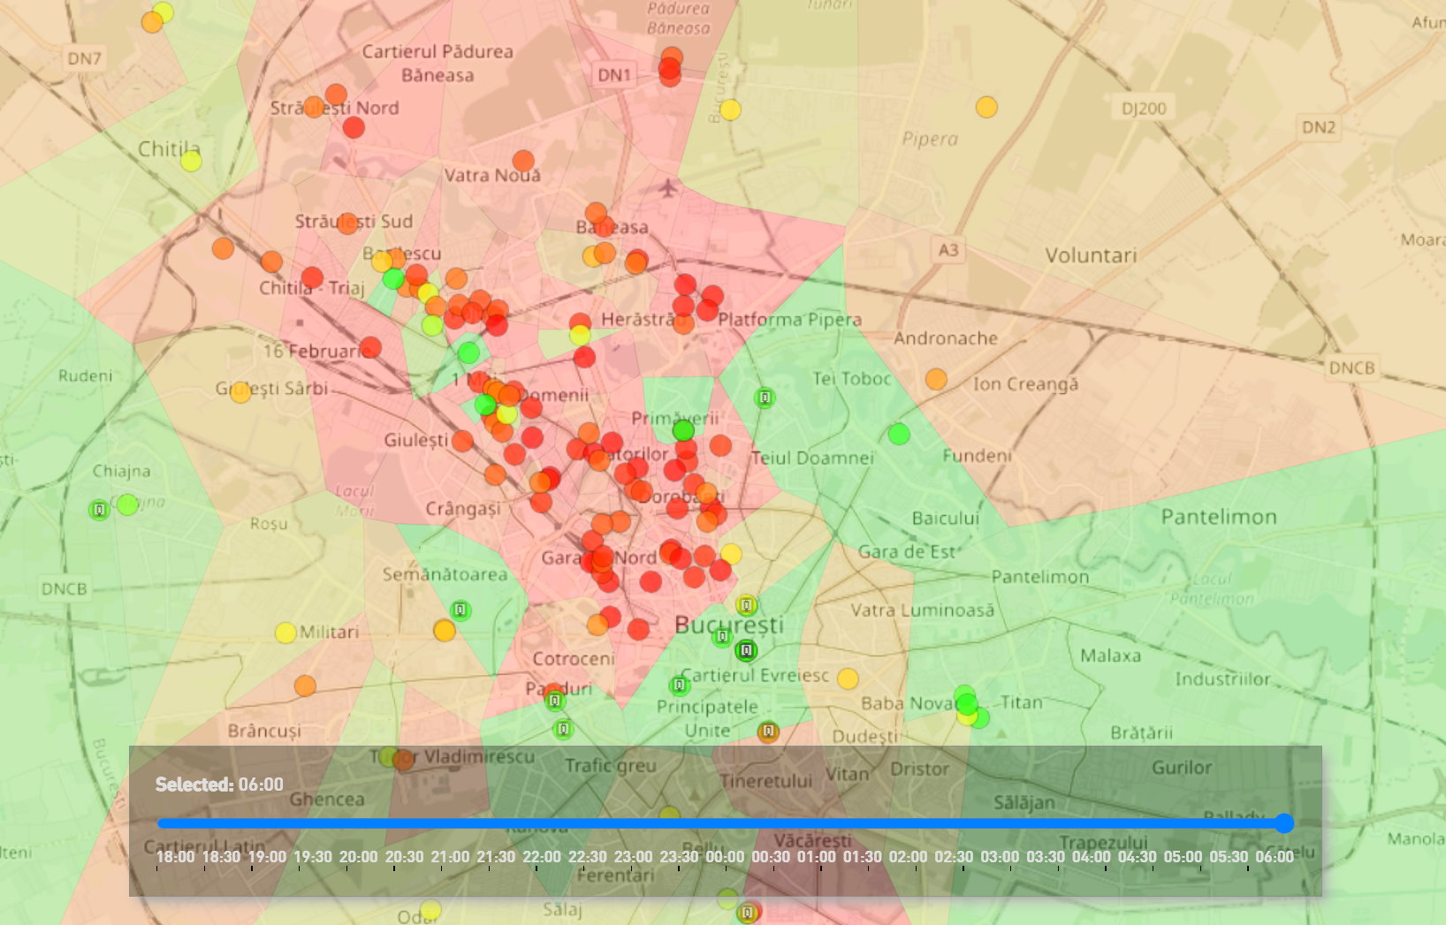The image size is (1446, 925).
Task: Set the timeline to 03:00
Action: [1000, 857]
